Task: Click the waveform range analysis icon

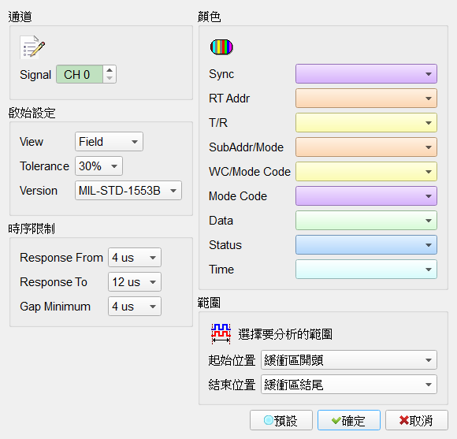Action: click(221, 333)
